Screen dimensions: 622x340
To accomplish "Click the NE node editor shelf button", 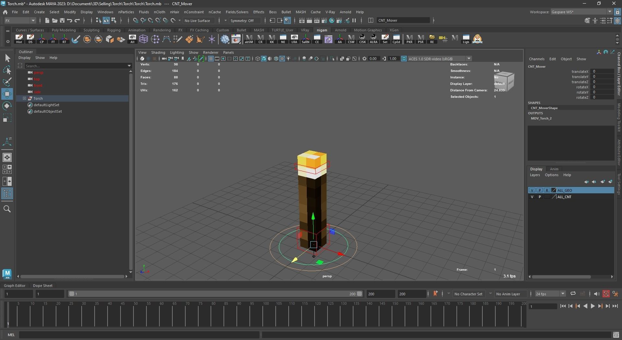I will point(283,39).
